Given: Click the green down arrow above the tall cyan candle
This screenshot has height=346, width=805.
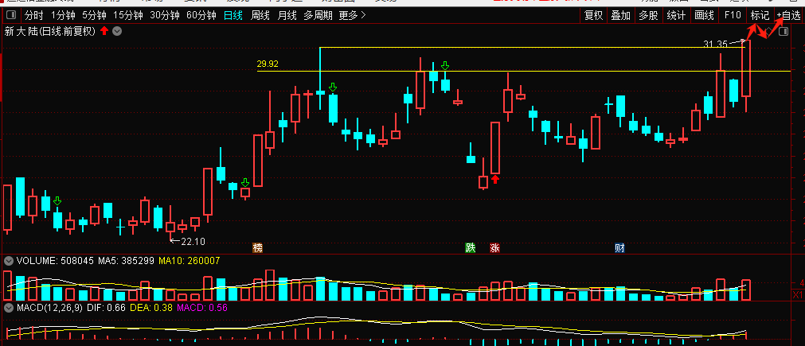Looking at the screenshot, I should click(x=333, y=87).
